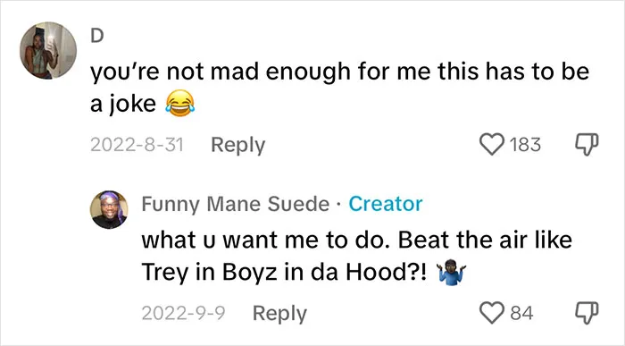The width and height of the screenshot is (625, 346).
Task: Click the laughing-crying emoji in D's comment
Action: click(180, 104)
